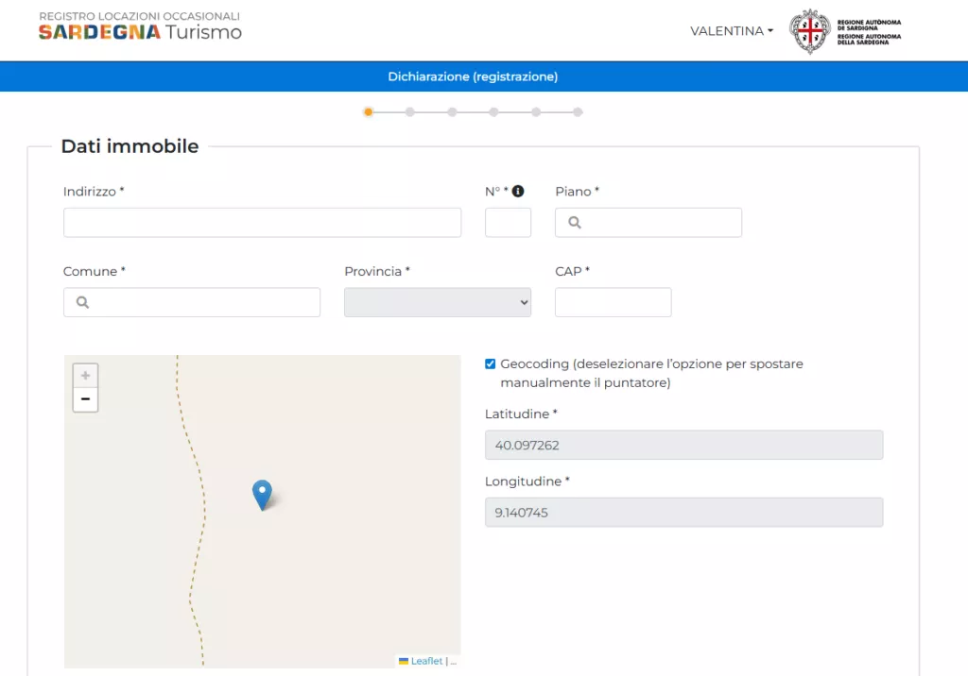Disable the Geocoding checkbox
968x676 pixels.
490,363
